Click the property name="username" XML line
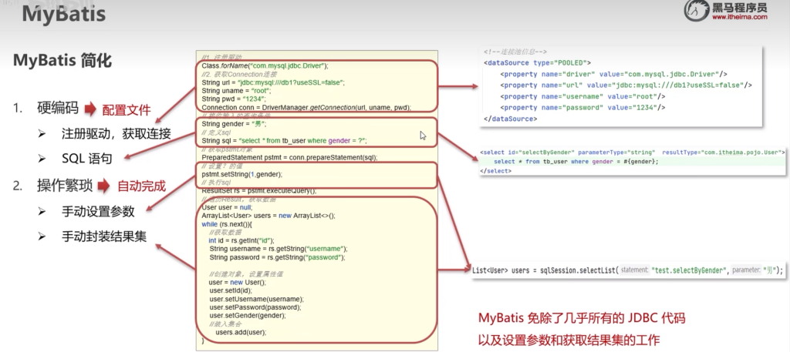Image resolution: width=790 pixels, height=352 pixels. click(x=583, y=96)
